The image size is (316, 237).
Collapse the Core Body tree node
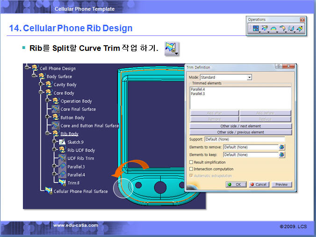(41, 93)
